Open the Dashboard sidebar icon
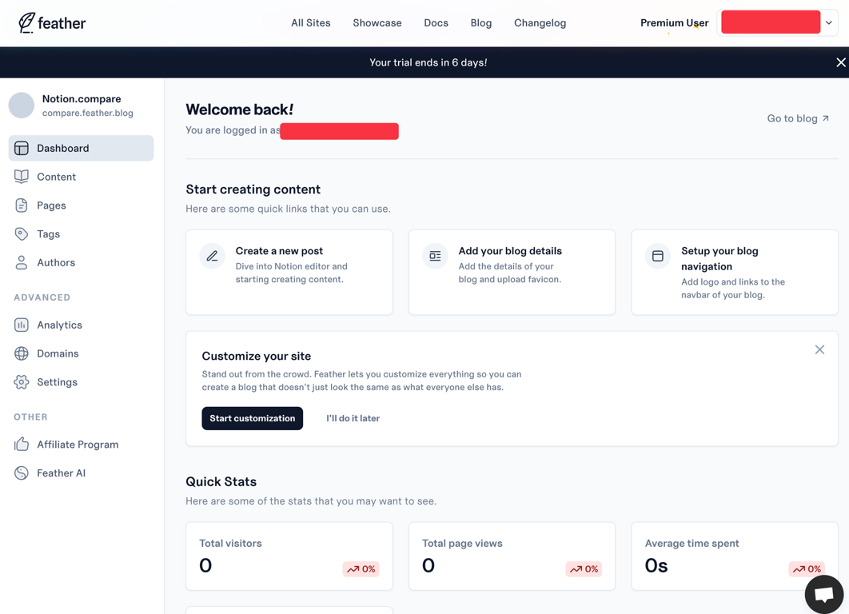The height and width of the screenshot is (614, 849). pos(21,149)
